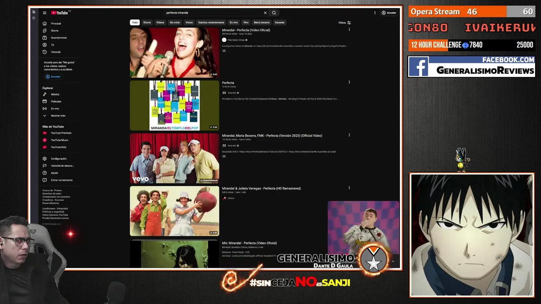The height and width of the screenshot is (304, 541).
Task: Click Prueba funciones nuevas footer link
Action: point(55,218)
